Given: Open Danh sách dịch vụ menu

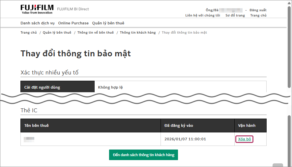Looking at the screenshot, I should click(38, 23).
